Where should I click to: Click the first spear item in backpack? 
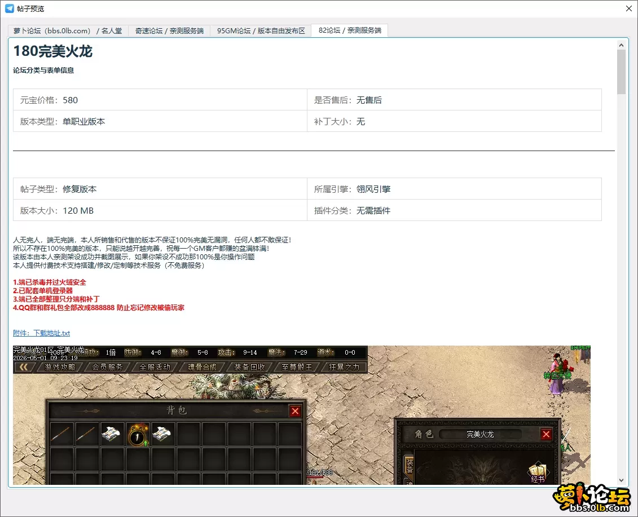(61, 435)
